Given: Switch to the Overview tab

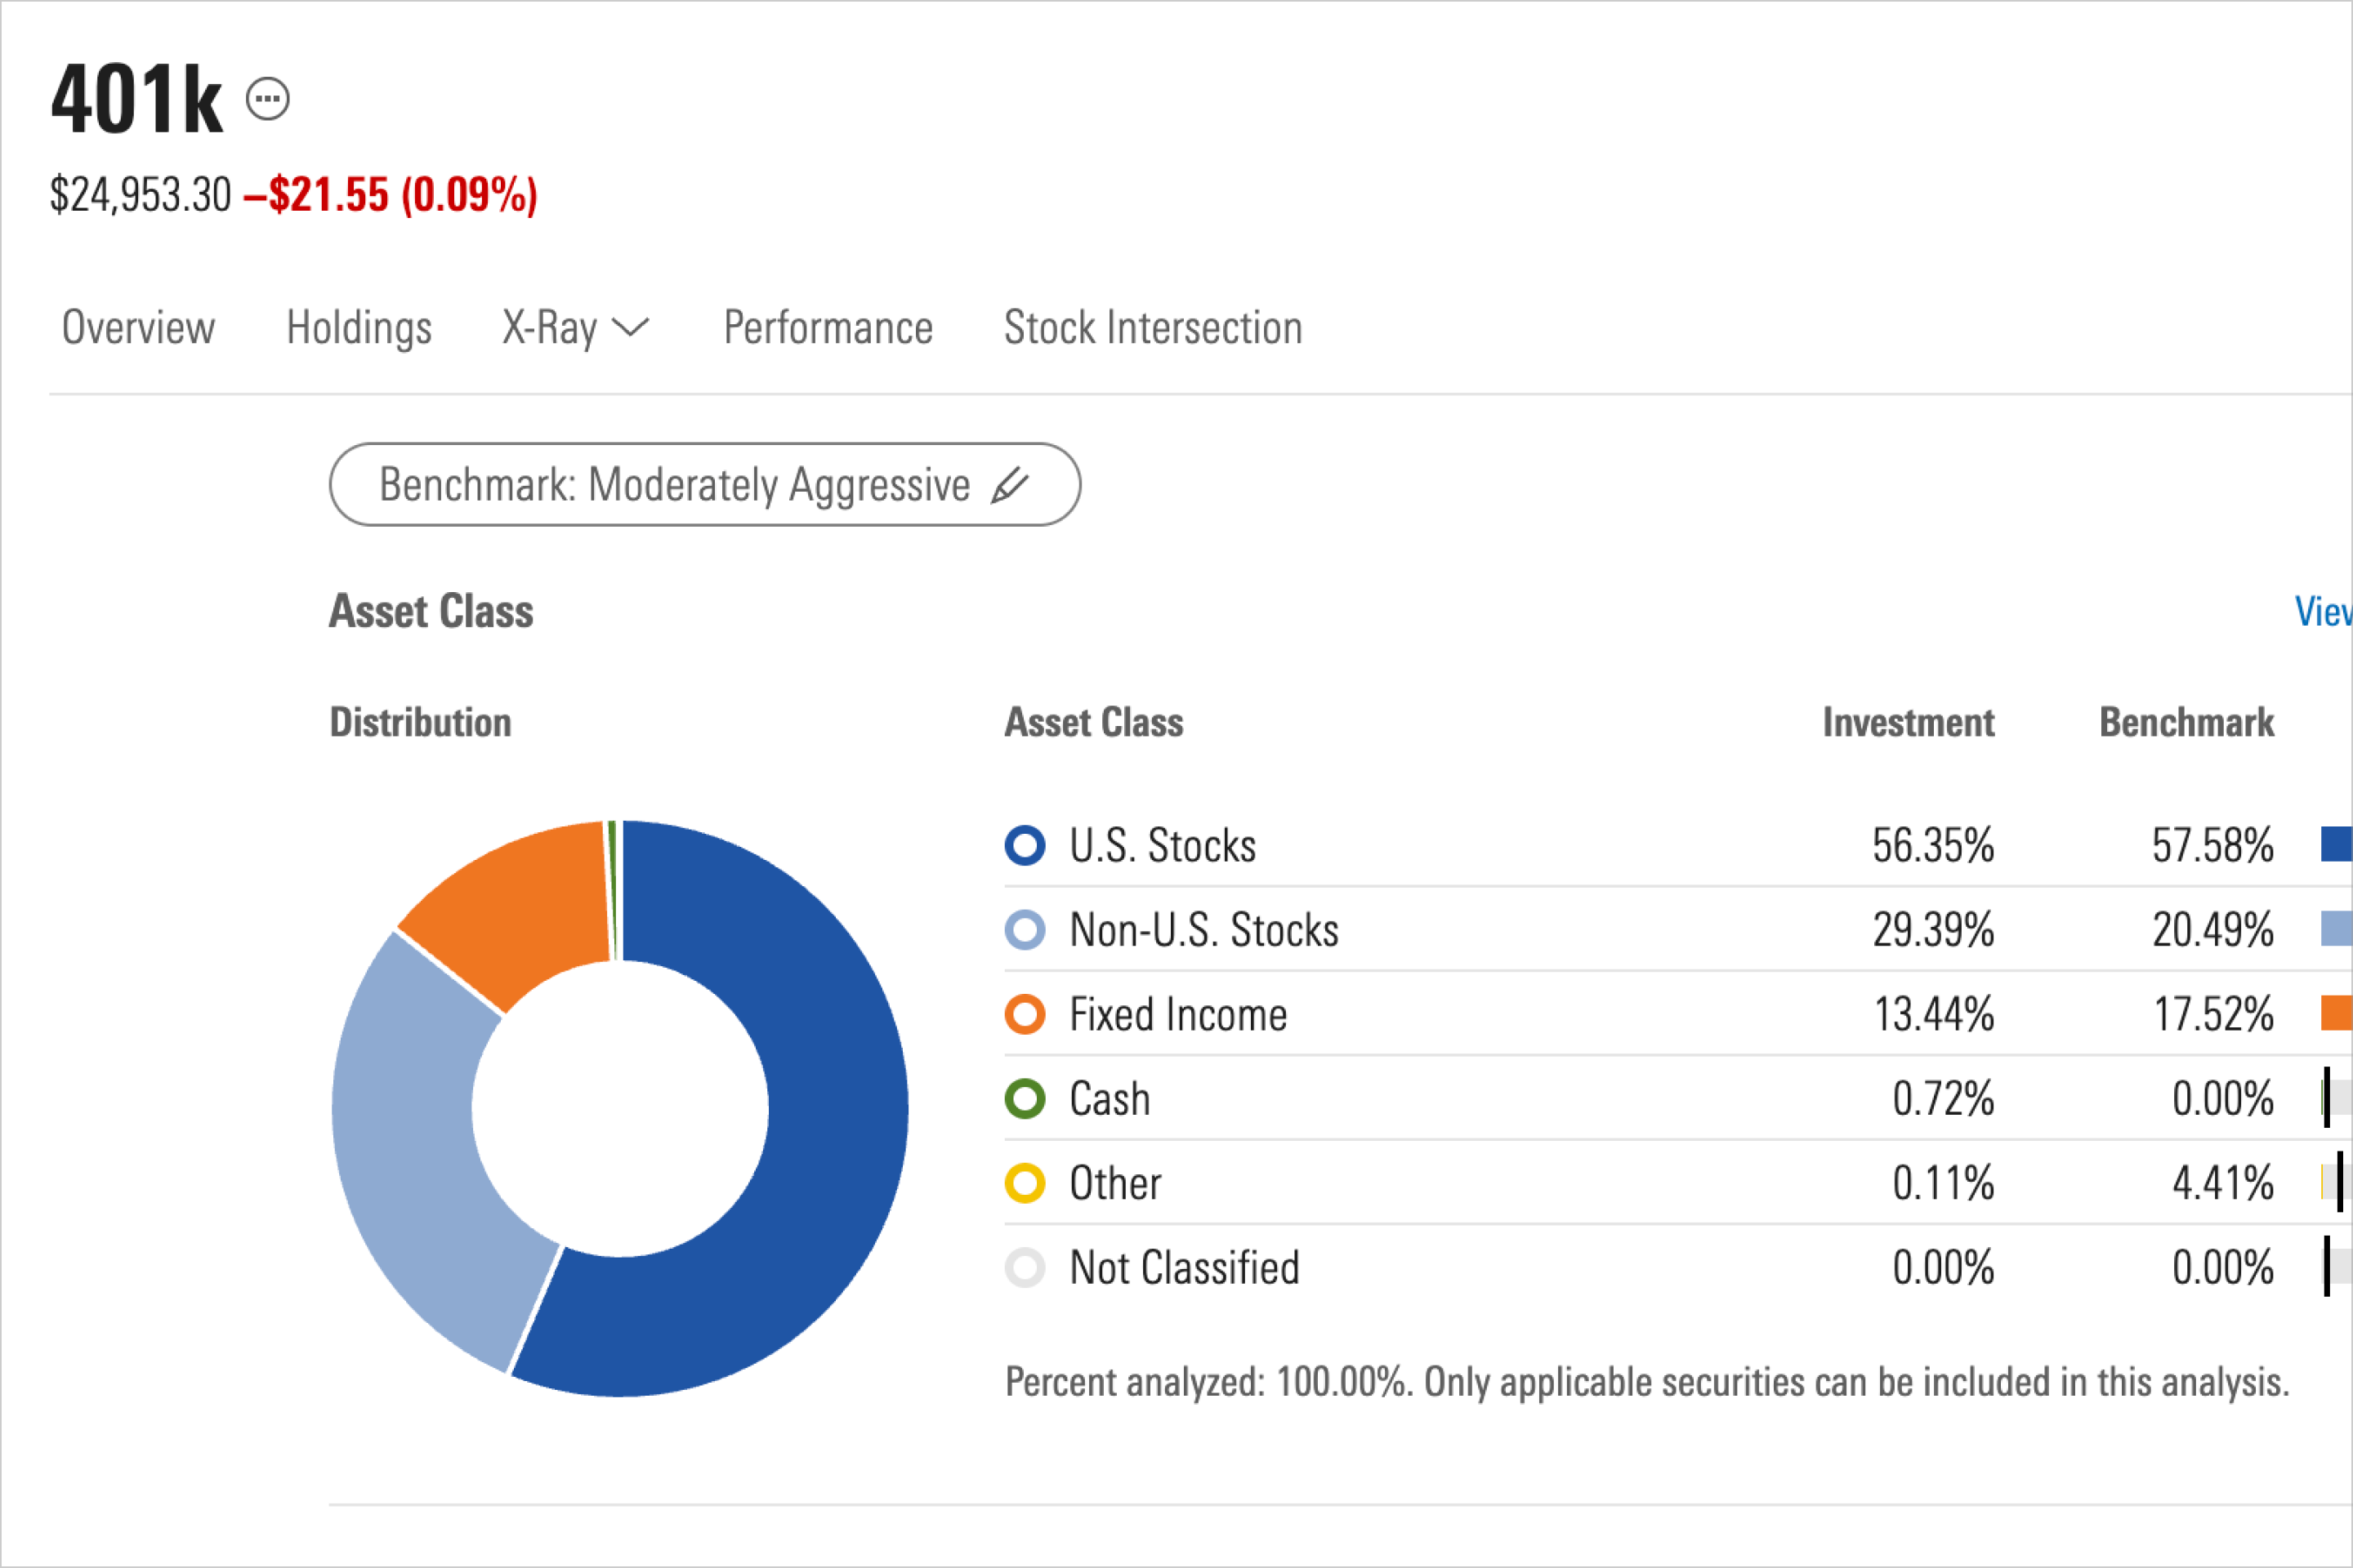Looking at the screenshot, I should [x=138, y=327].
